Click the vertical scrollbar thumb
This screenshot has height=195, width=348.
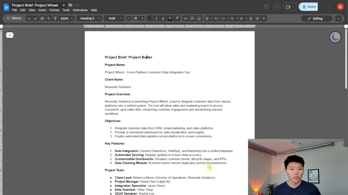[x=346, y=59]
